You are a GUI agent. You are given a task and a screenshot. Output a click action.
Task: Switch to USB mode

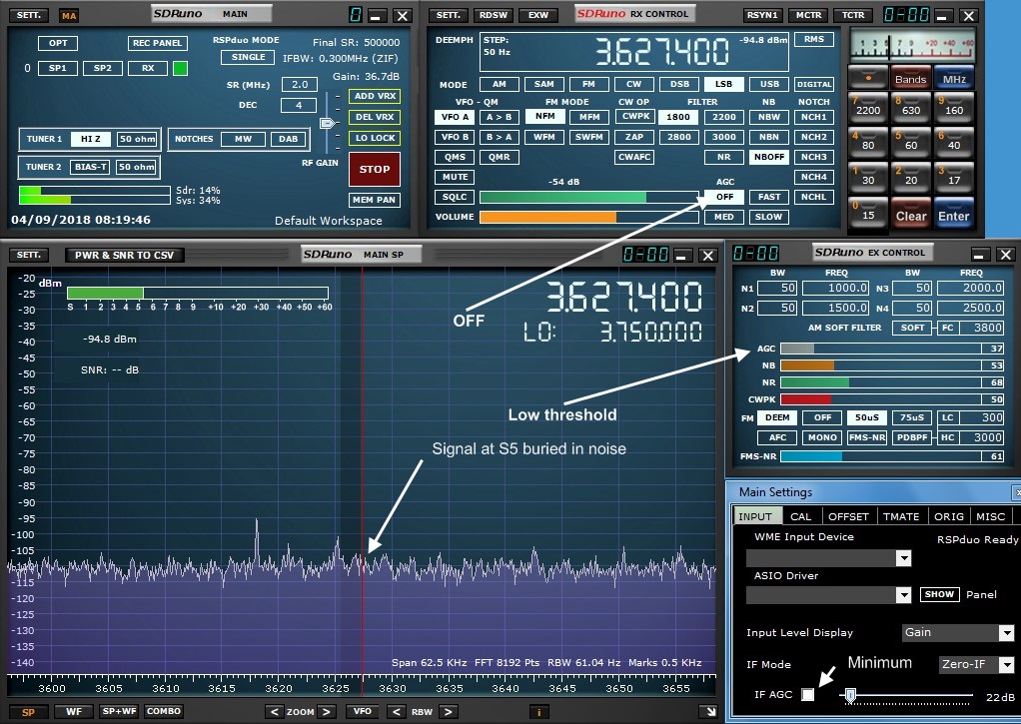769,84
